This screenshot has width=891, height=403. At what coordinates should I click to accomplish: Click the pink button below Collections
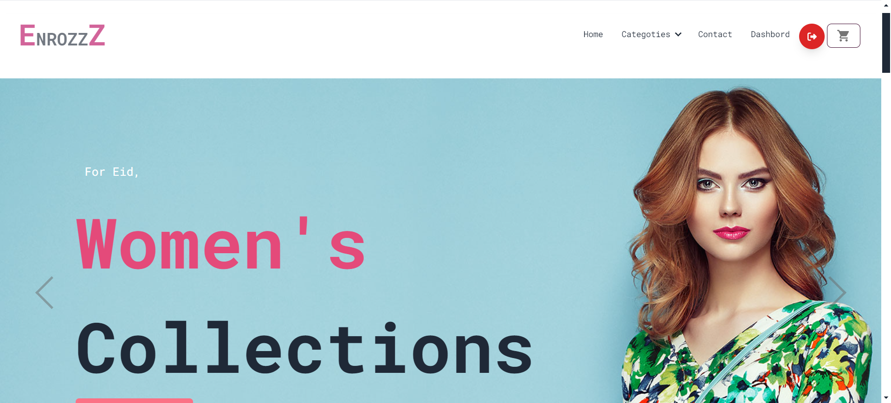tap(134, 401)
